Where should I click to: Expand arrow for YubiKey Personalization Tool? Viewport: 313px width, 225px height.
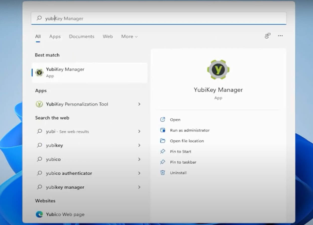(139, 104)
